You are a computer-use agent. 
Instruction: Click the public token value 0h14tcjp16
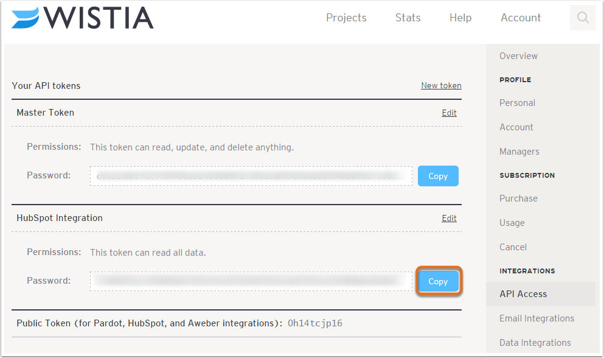(315, 323)
